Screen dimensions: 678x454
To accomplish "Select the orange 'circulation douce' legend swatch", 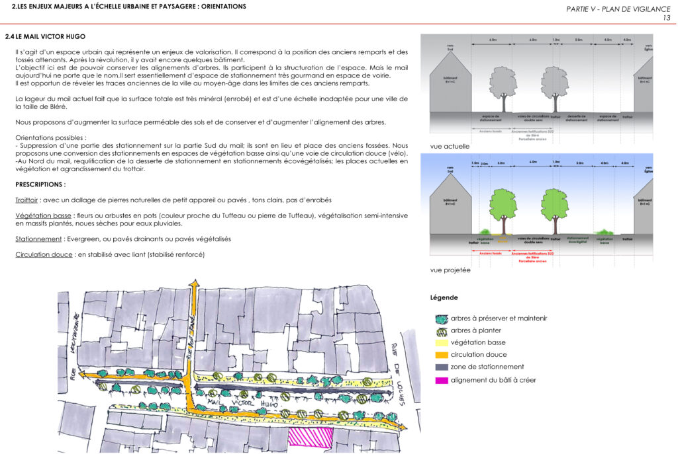I will pyautogui.click(x=442, y=355).
